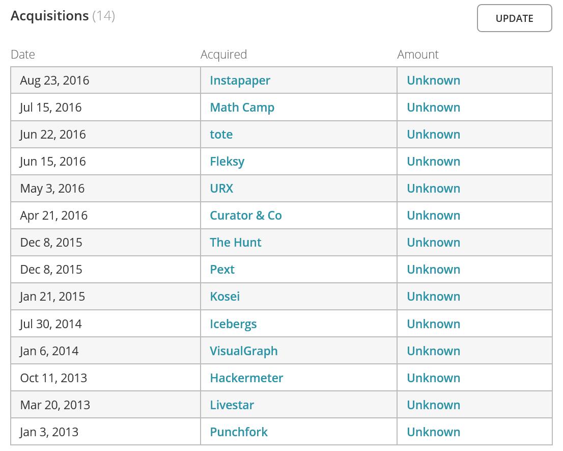Click the Hackermeter link
The height and width of the screenshot is (451, 563).
(x=246, y=378)
